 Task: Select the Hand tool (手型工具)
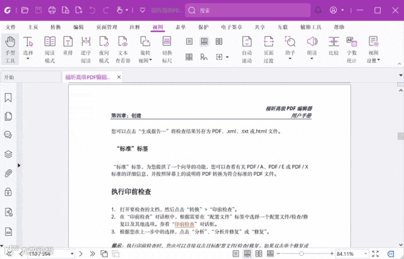click(10, 49)
